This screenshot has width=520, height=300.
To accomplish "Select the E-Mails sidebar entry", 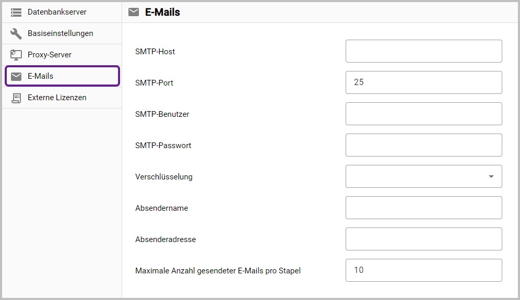I will (x=41, y=76).
